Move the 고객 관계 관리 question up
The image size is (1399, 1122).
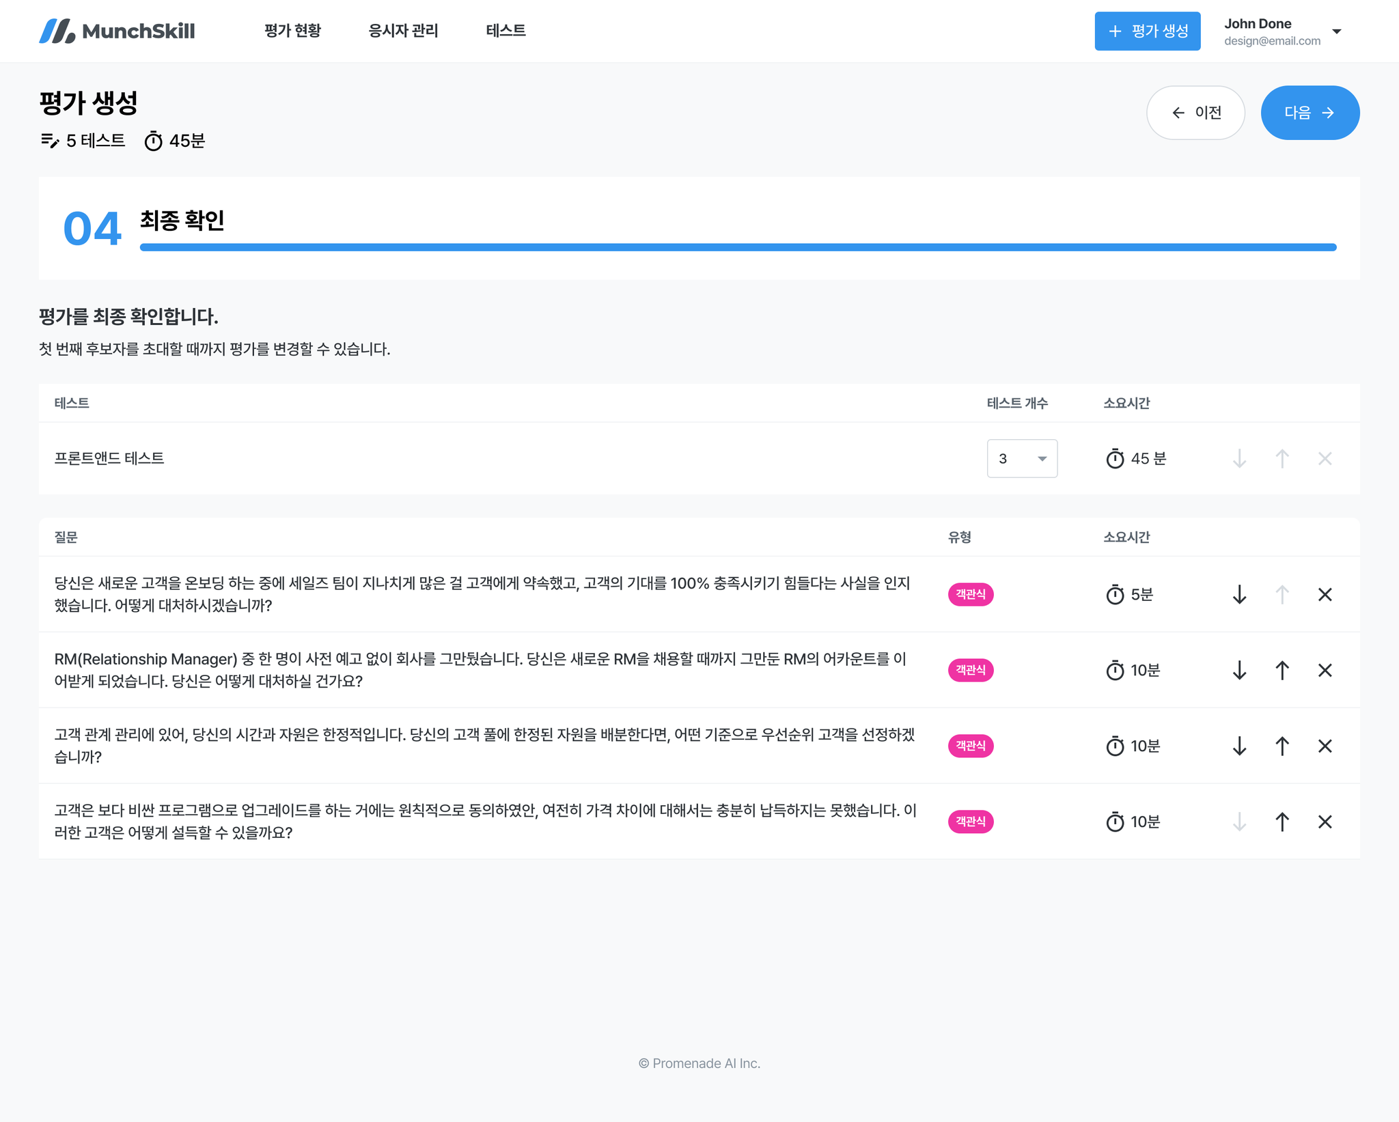pos(1282,746)
